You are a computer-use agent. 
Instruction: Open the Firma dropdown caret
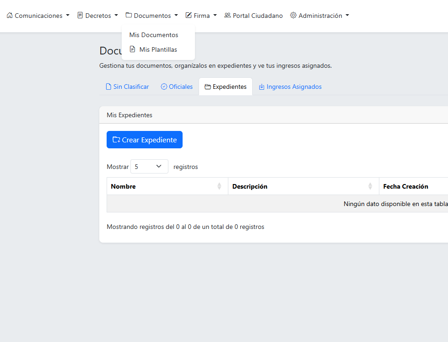pyautogui.click(x=215, y=16)
